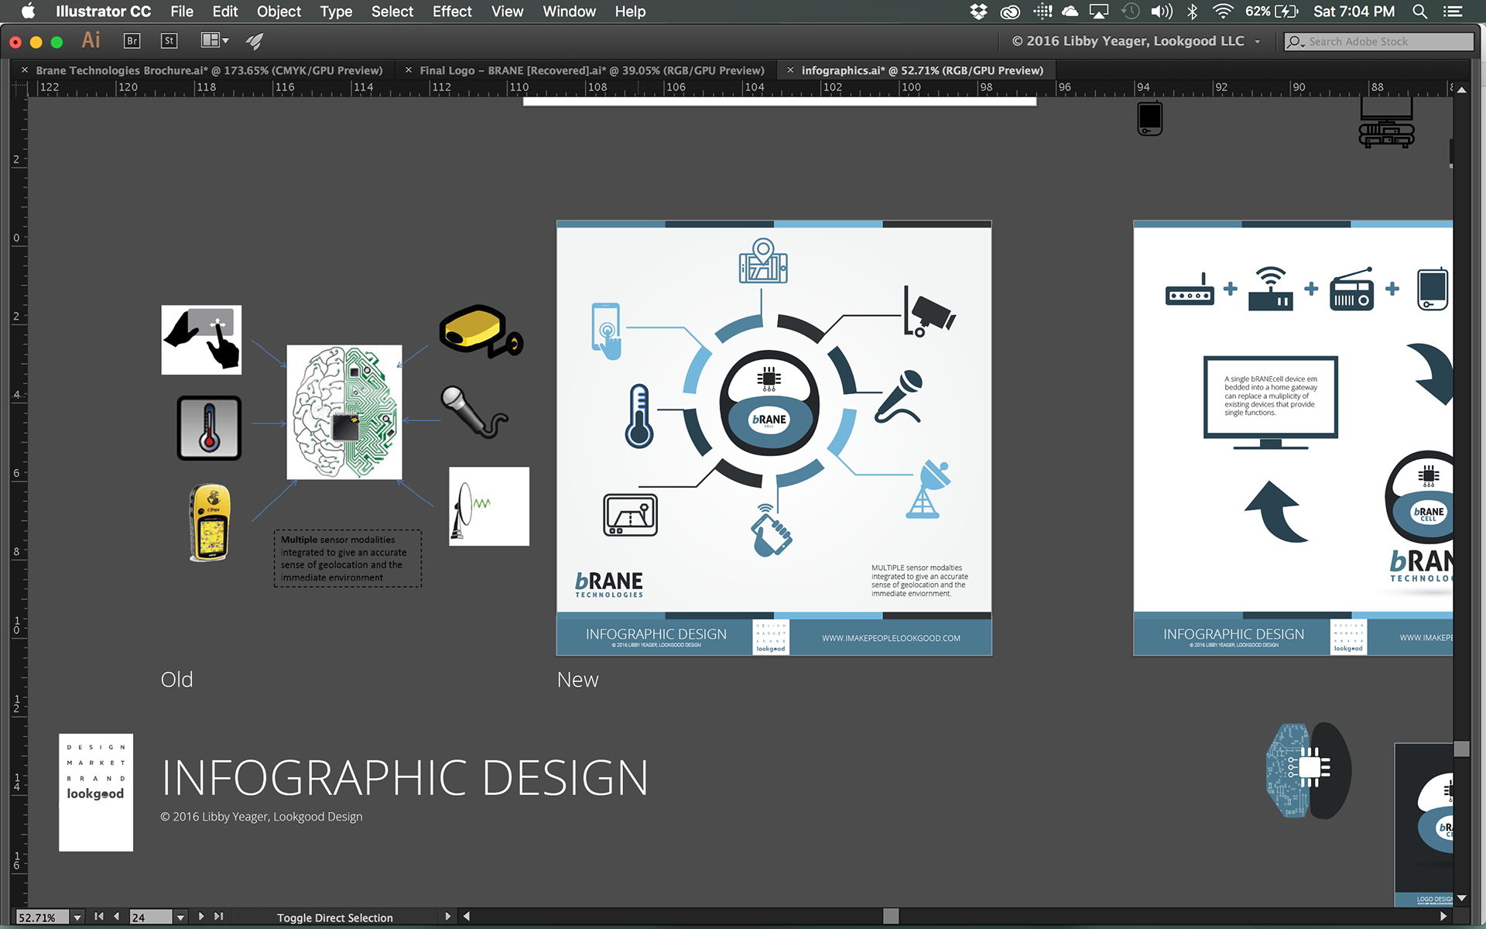
Task: Click the Bluetooth status icon
Action: coord(1192,11)
